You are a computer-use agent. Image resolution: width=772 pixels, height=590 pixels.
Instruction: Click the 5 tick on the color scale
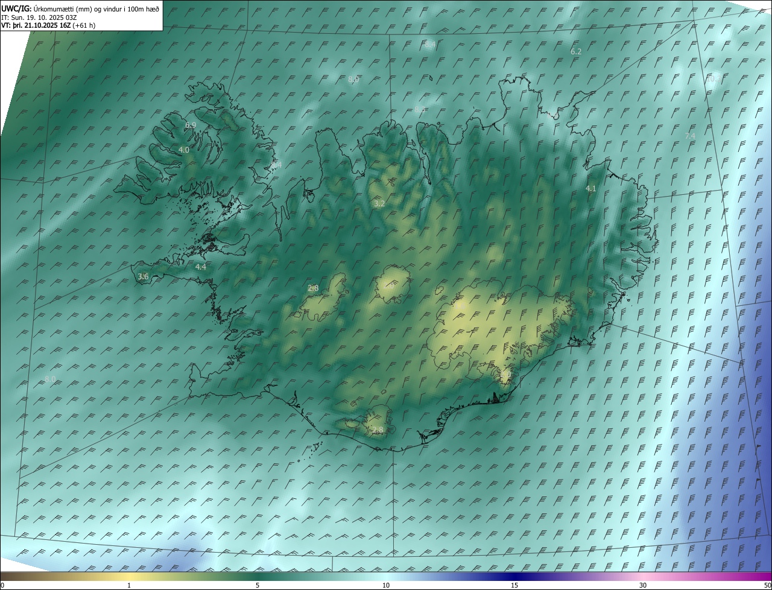click(x=258, y=585)
